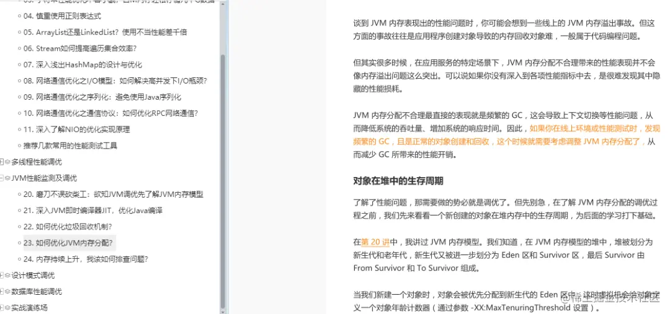The image size is (670, 314).
Task: Open chapter 04 慎重使用正则表达式
Action: 63,15
